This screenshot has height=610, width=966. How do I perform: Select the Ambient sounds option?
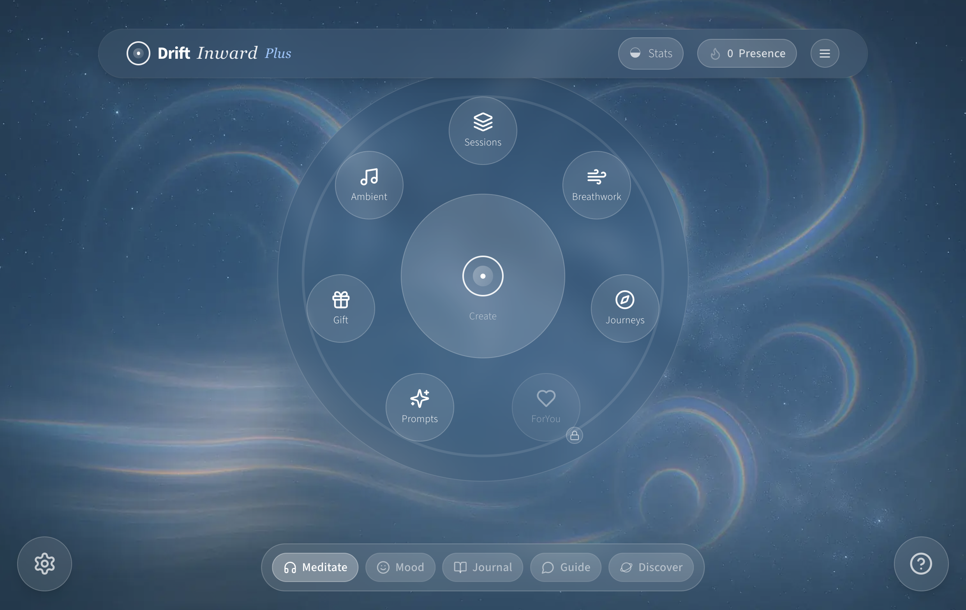coord(369,184)
